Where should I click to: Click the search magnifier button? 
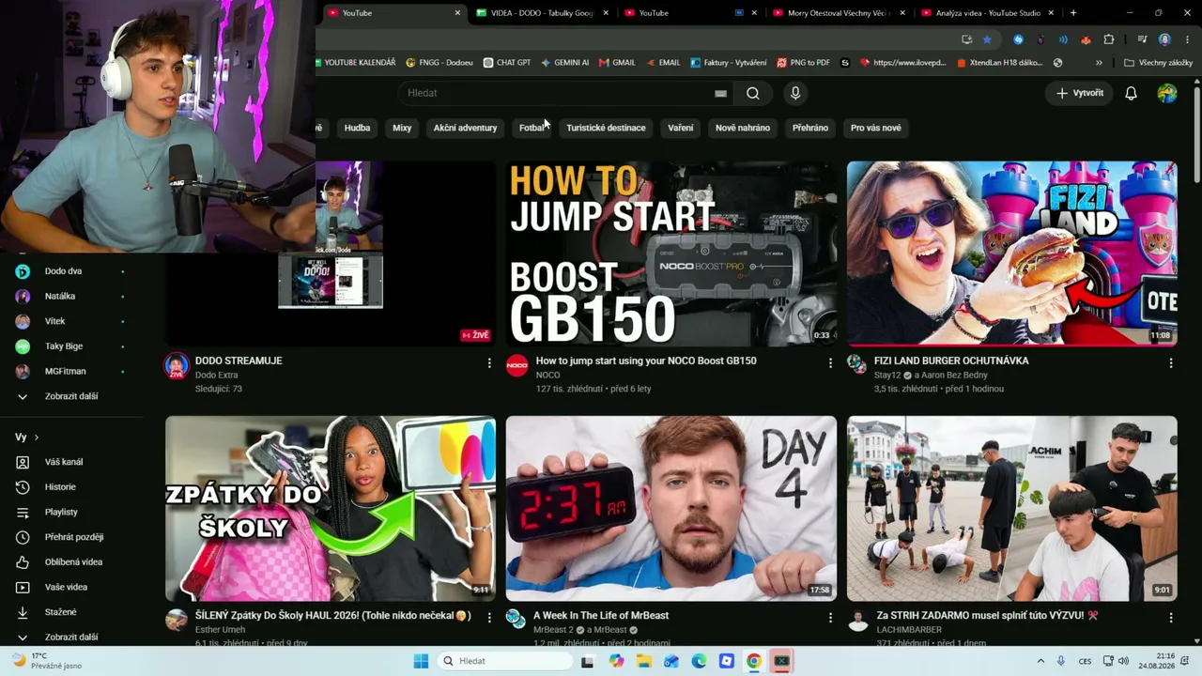click(753, 93)
